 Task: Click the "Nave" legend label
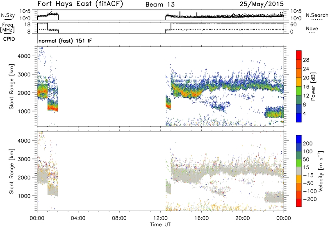point(312,28)
